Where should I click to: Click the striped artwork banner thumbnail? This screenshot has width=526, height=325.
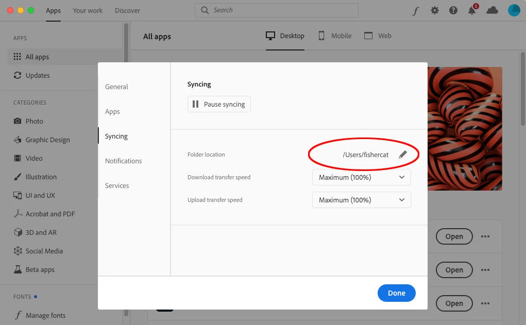point(465,129)
